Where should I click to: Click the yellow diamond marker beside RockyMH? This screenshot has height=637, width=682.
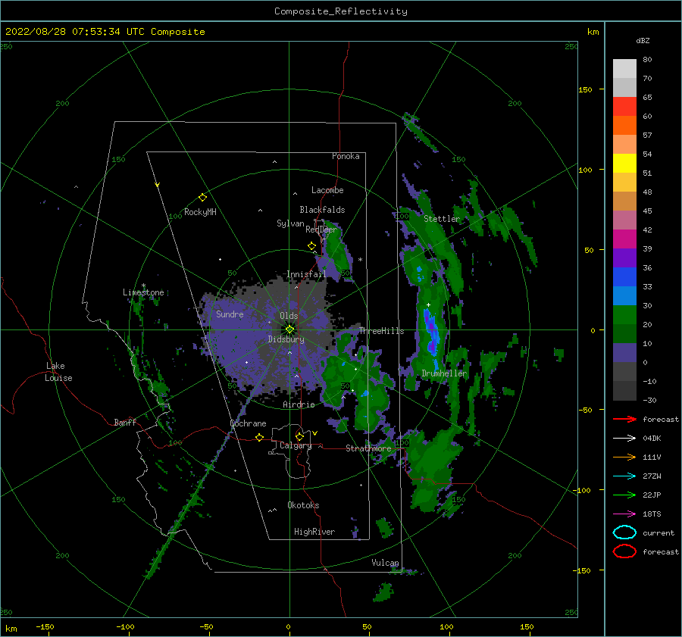[202, 198]
